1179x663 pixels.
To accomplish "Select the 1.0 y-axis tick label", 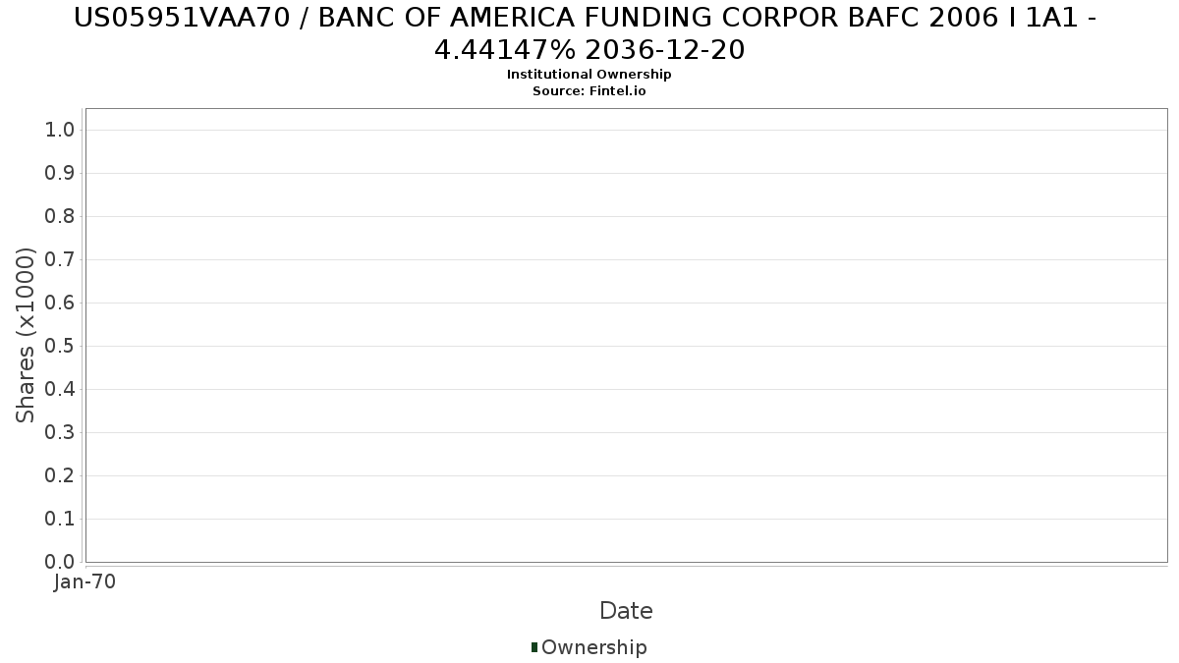I will tap(60, 130).
